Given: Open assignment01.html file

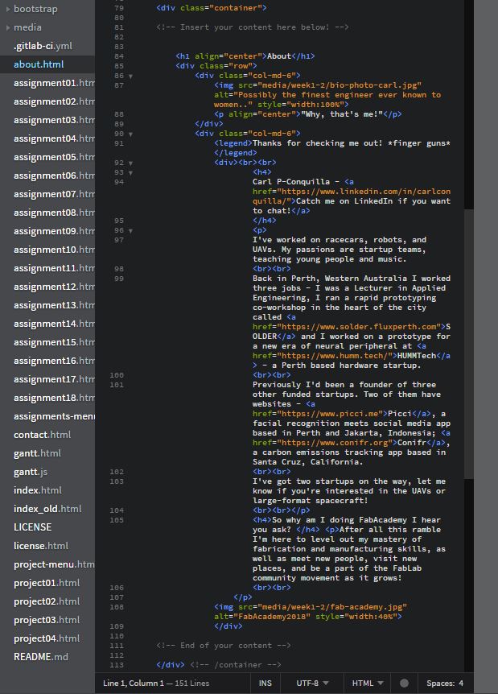Looking at the screenshot, I should click(x=54, y=83).
